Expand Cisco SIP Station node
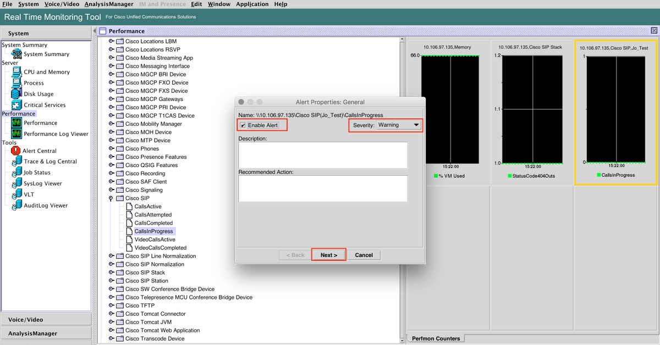This screenshot has width=660, height=345. tap(111, 281)
